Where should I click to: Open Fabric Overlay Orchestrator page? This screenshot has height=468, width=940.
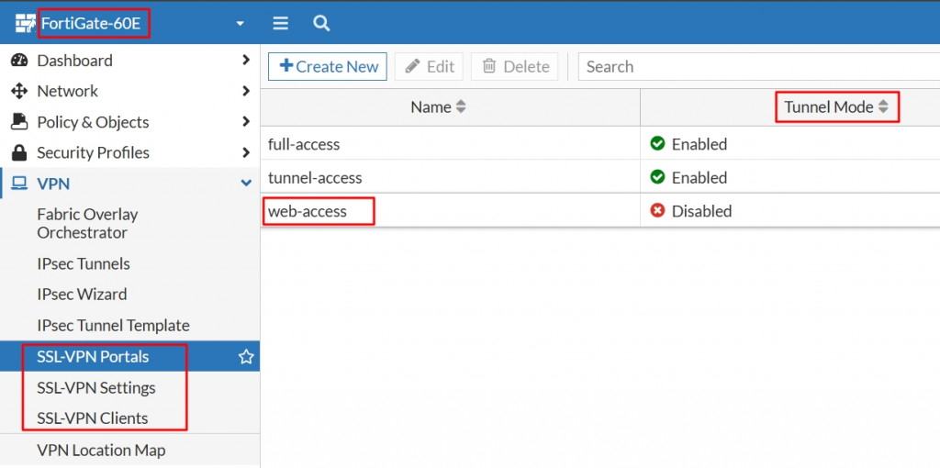click(87, 224)
